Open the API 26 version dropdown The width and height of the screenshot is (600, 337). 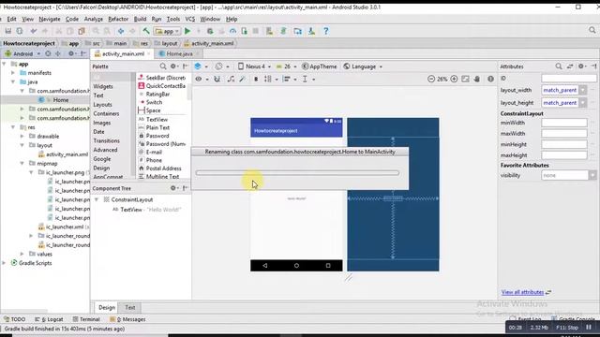287,66
